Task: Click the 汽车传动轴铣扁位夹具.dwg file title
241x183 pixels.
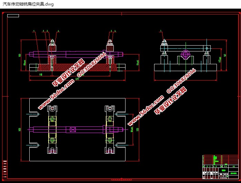Action: pyautogui.click(x=28, y=4)
